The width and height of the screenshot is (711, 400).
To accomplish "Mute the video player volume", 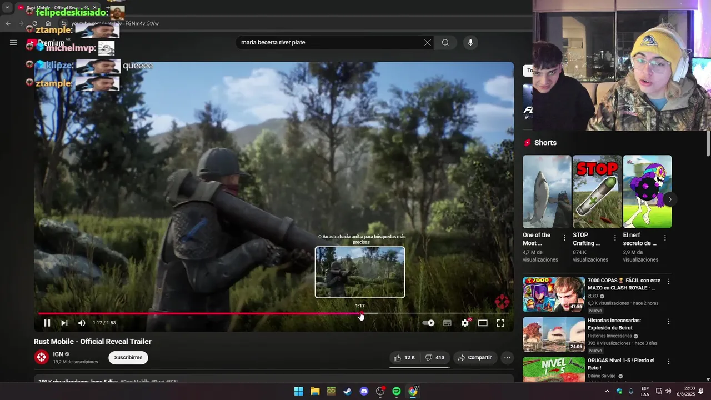I will click(82, 323).
